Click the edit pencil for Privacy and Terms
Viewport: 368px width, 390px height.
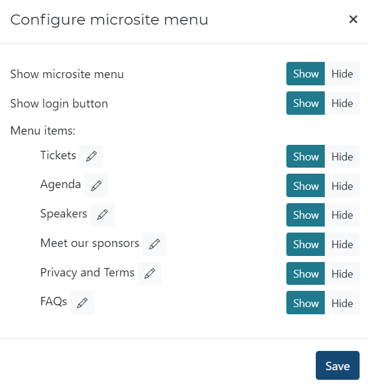point(149,273)
